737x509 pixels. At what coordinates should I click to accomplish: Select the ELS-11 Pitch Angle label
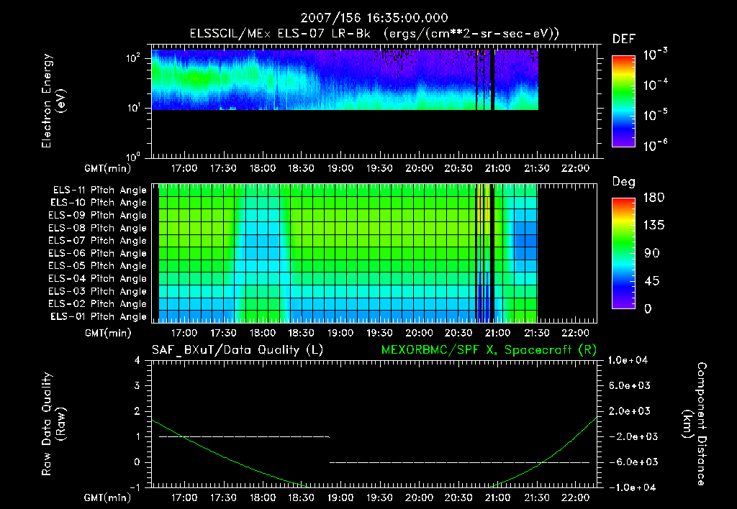point(99,191)
